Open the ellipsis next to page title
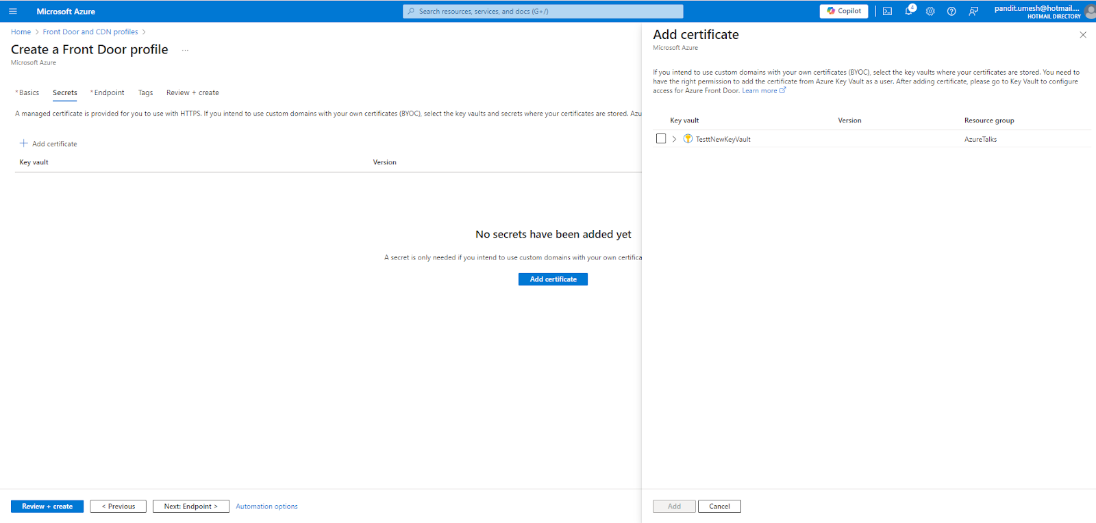1096x523 pixels. tap(185, 50)
